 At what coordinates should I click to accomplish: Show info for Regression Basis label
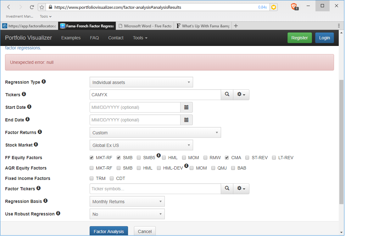click(45, 201)
